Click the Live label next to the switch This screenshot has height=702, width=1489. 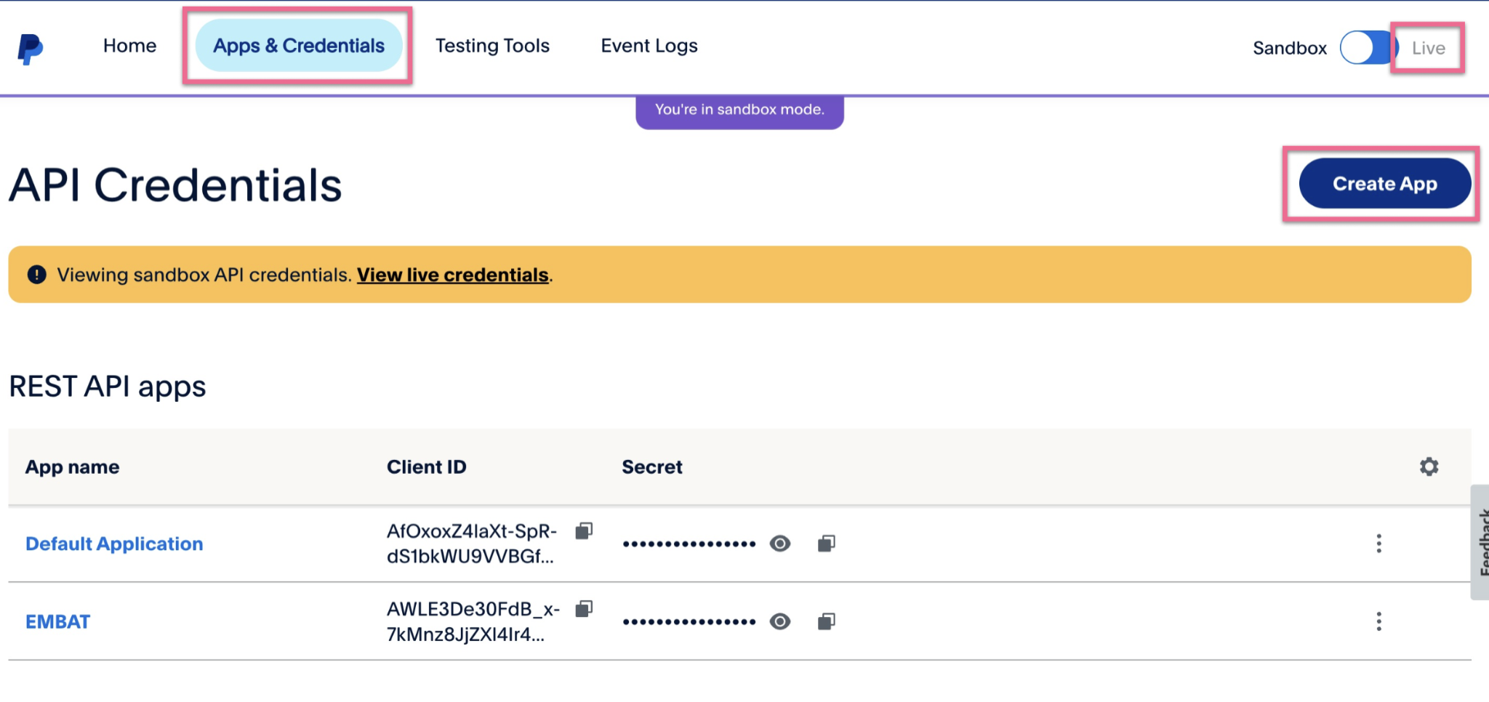tap(1428, 48)
